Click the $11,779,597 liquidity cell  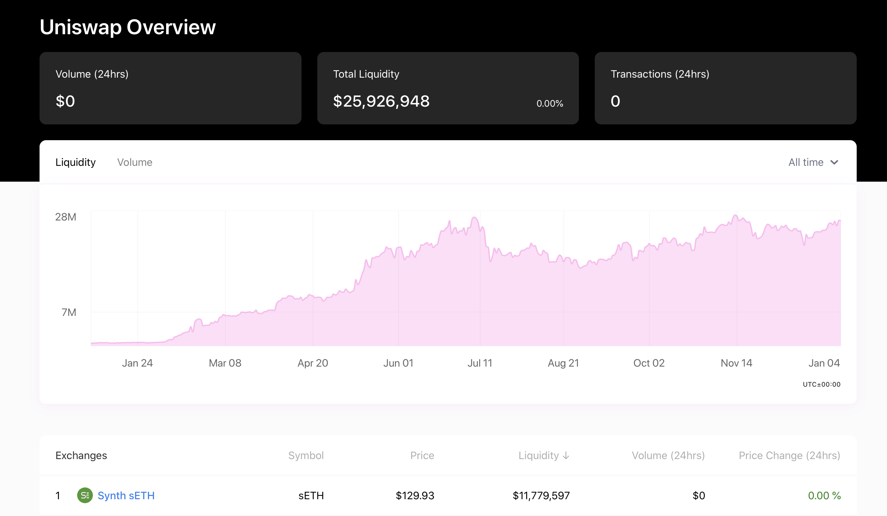[541, 495]
